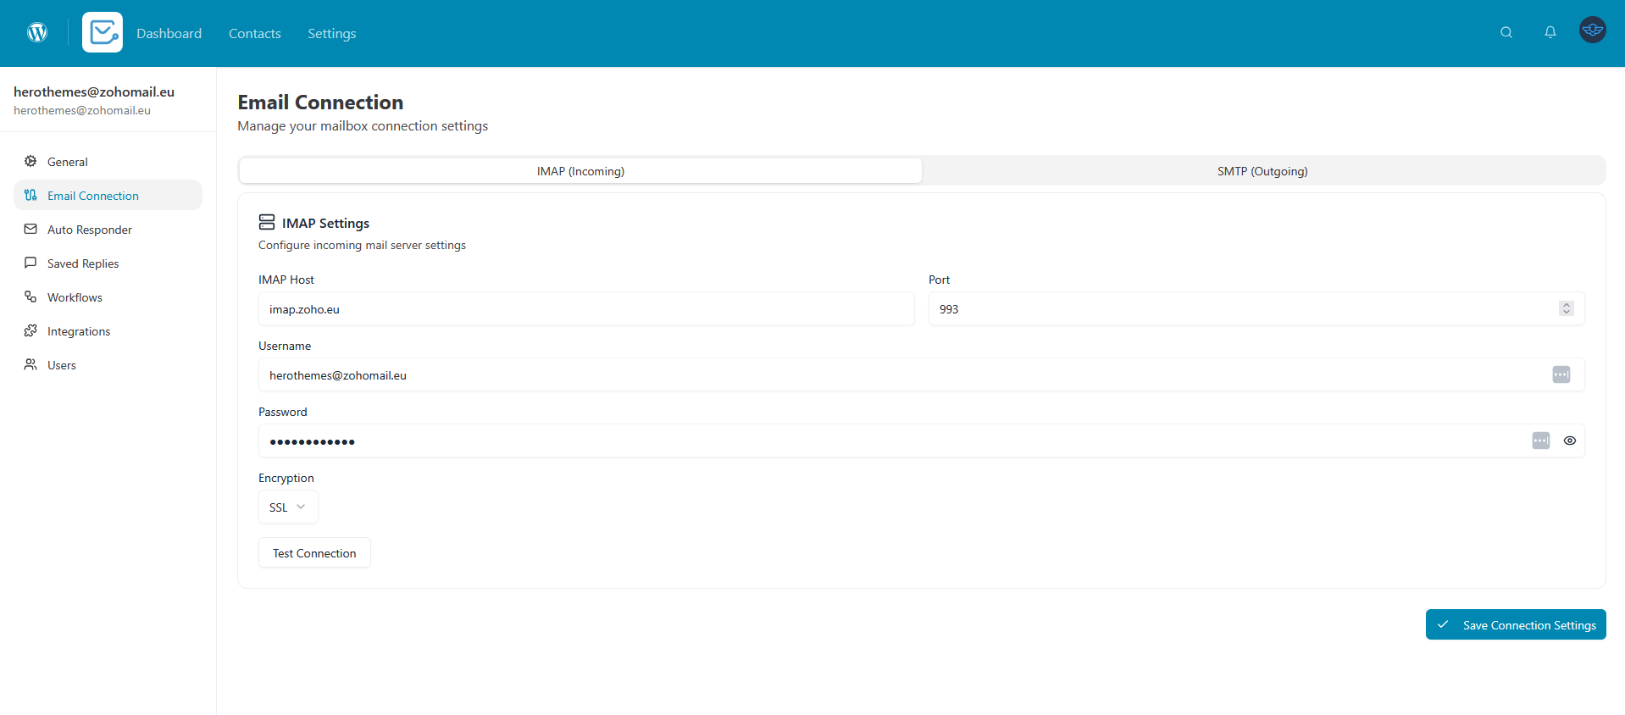Image resolution: width=1625 pixels, height=715 pixels.
Task: Expand the SSL encryption dropdown
Action: click(x=288, y=507)
